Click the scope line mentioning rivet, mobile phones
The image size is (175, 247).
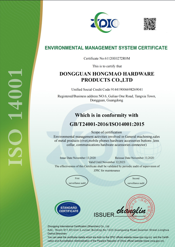point(107,141)
